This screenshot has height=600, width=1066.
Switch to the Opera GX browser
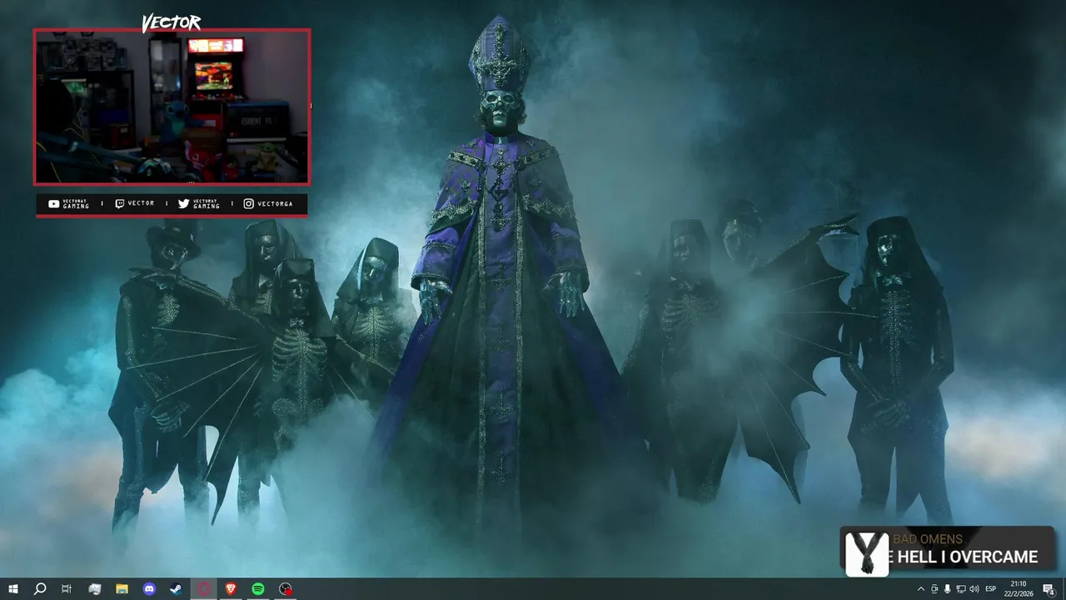point(204,589)
